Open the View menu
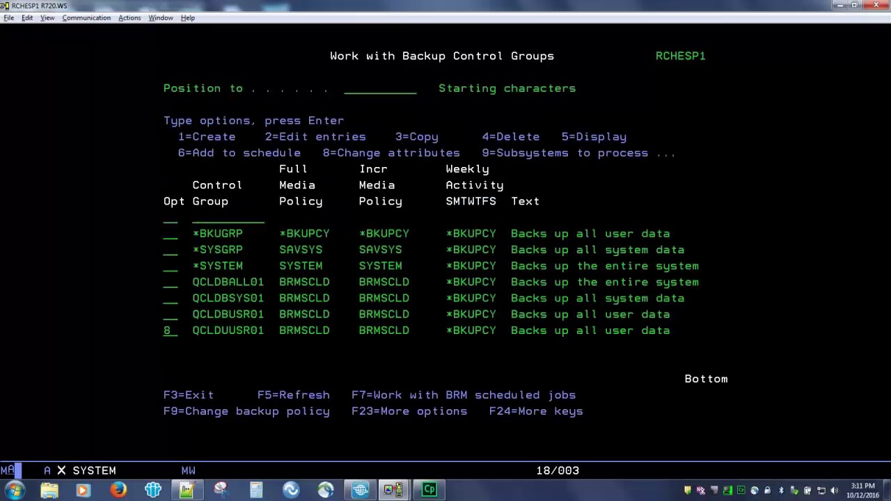Screen dimensions: 891x501 click(x=47, y=17)
